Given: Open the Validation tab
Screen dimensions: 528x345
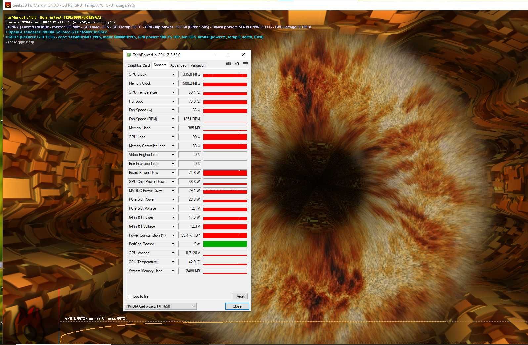Looking at the screenshot, I should click(x=198, y=65).
